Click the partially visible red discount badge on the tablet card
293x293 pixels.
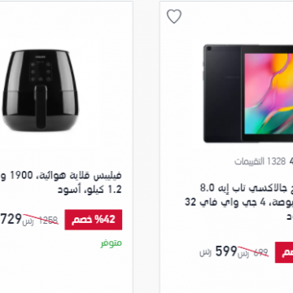284,252
